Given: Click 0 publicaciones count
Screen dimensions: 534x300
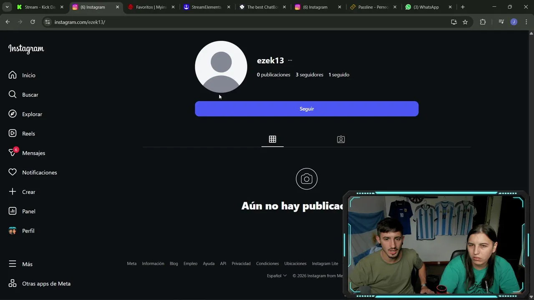Looking at the screenshot, I should [x=274, y=75].
